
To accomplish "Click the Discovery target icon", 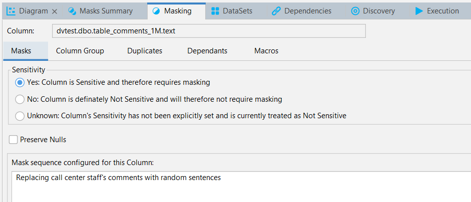I will pos(355,11).
